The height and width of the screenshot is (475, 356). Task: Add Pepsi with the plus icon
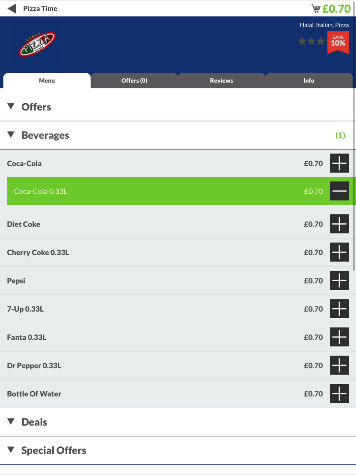(x=339, y=281)
